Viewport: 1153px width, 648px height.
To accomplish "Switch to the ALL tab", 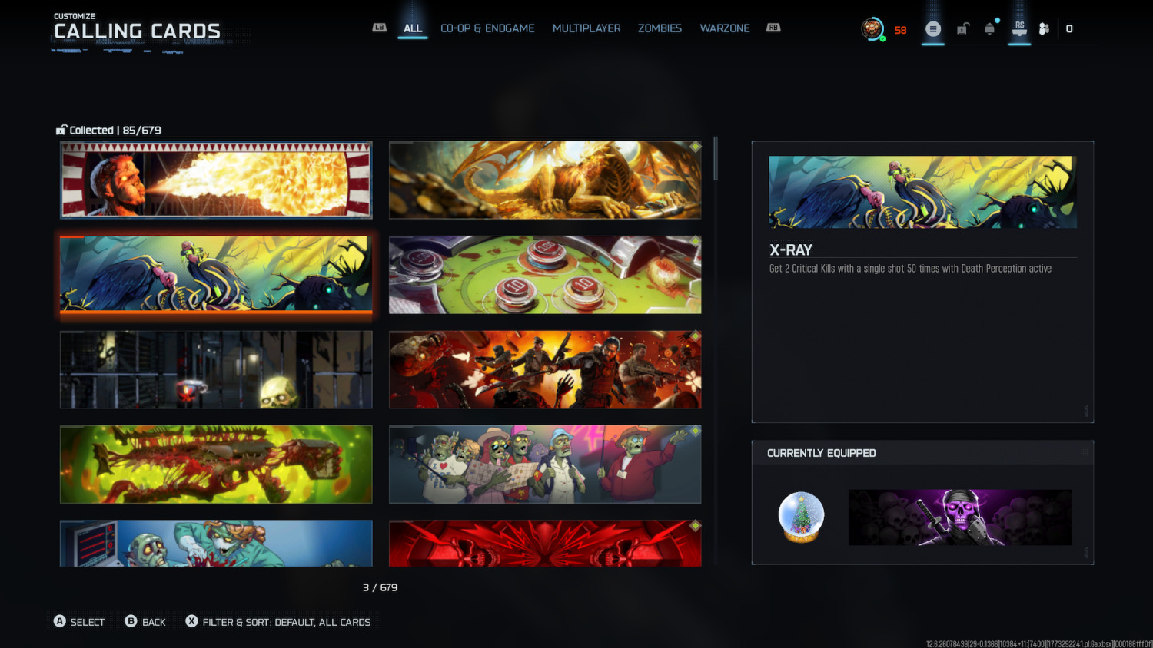I will [413, 28].
